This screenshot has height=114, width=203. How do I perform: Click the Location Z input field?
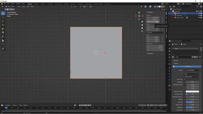(x=153, y=22)
